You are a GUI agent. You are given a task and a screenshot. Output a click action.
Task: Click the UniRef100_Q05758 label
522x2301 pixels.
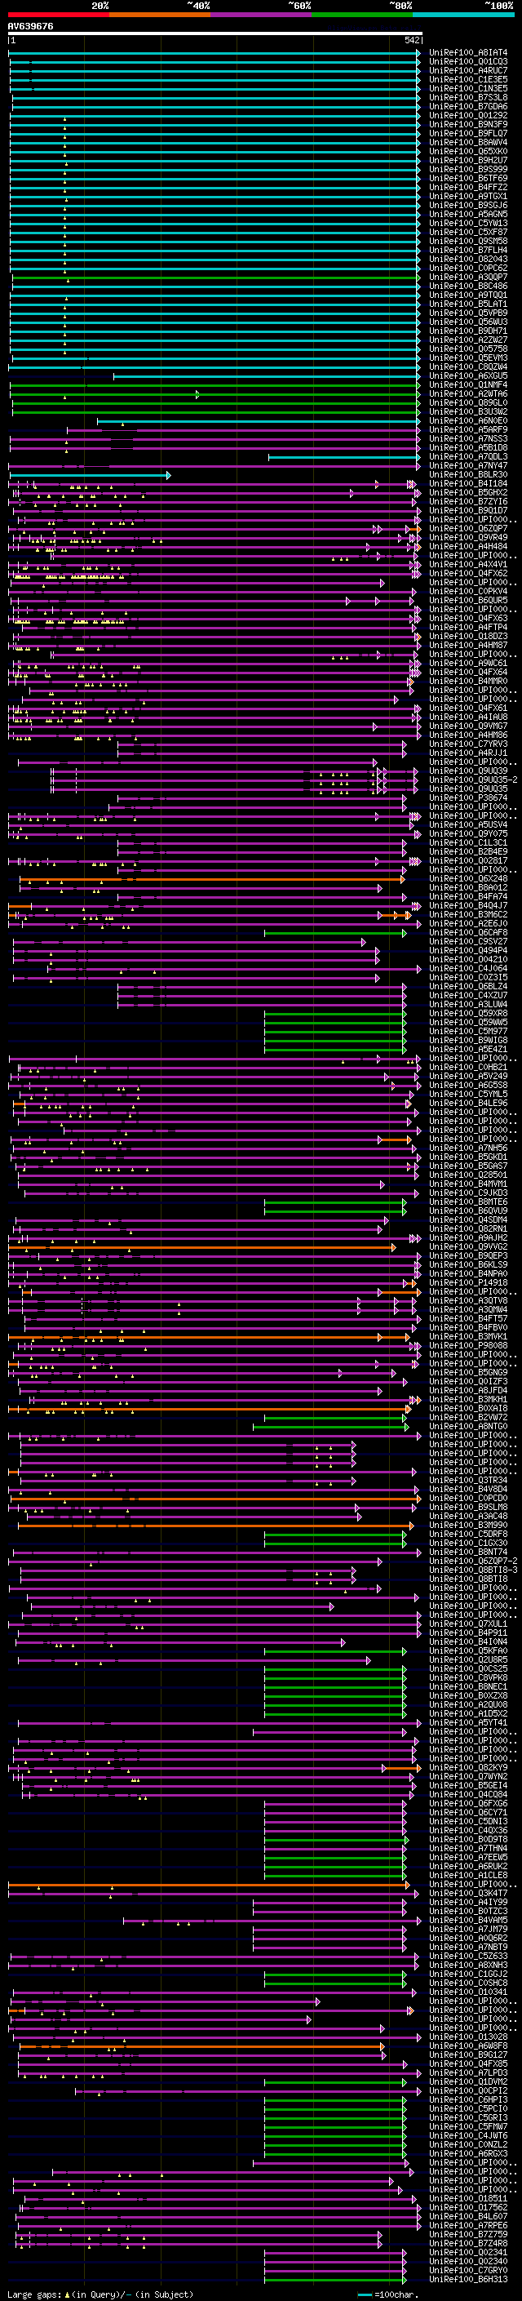tap(467, 349)
